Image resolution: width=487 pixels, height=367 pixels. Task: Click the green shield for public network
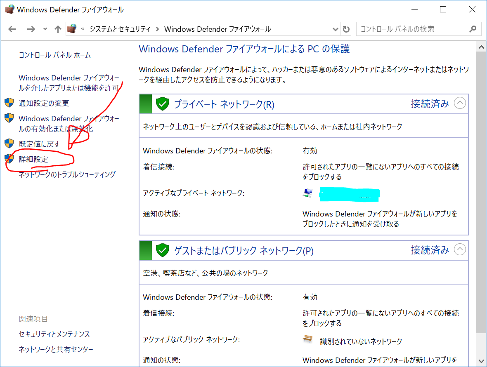pos(163,250)
